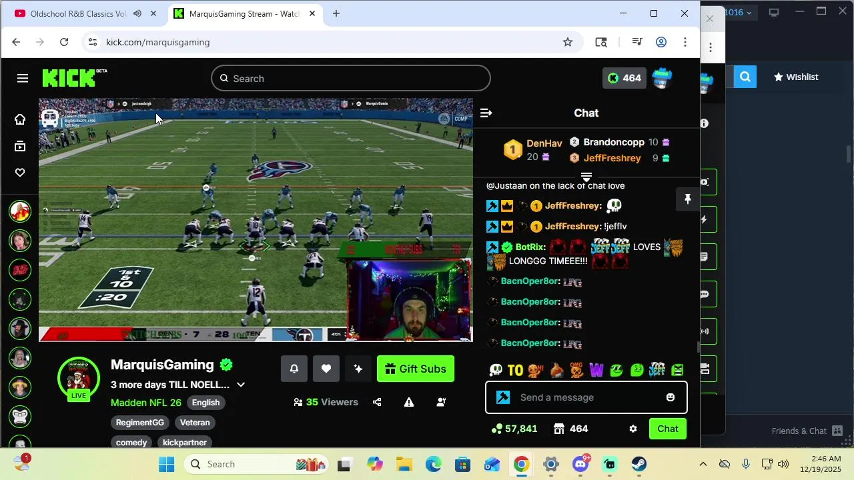Reload the Kick page
This screenshot has width=854, height=480.
pyautogui.click(x=64, y=42)
